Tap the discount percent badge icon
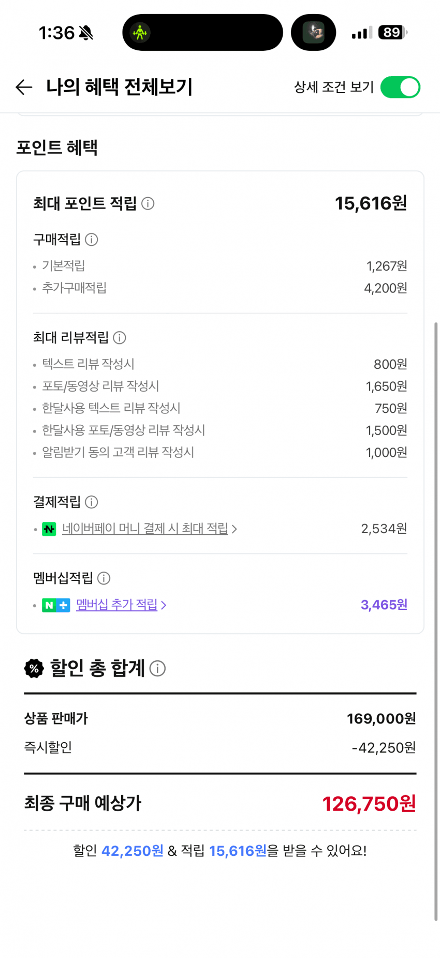 click(x=34, y=669)
